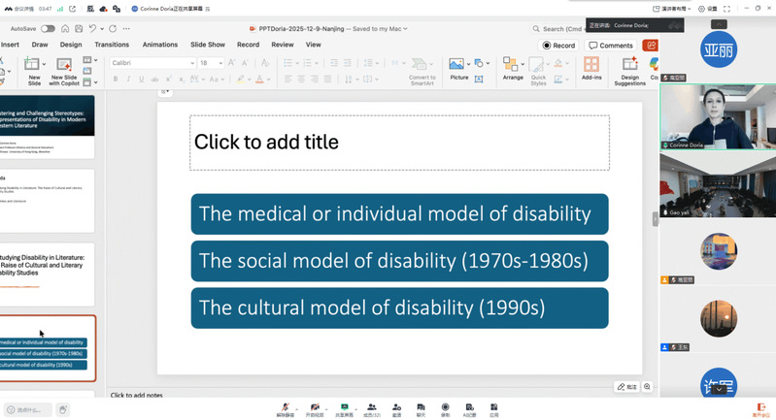Insert a New Slide

[x=34, y=70]
